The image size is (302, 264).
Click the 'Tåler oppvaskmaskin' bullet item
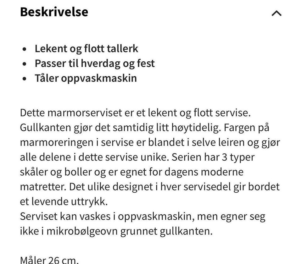[x=86, y=78]
